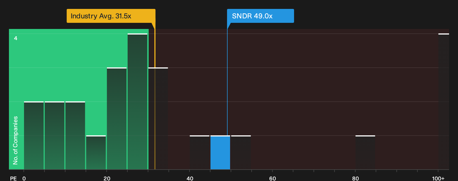Select the 80-85 PE histogram bar
The height and width of the screenshot is (181, 458).
pyautogui.click(x=365, y=153)
